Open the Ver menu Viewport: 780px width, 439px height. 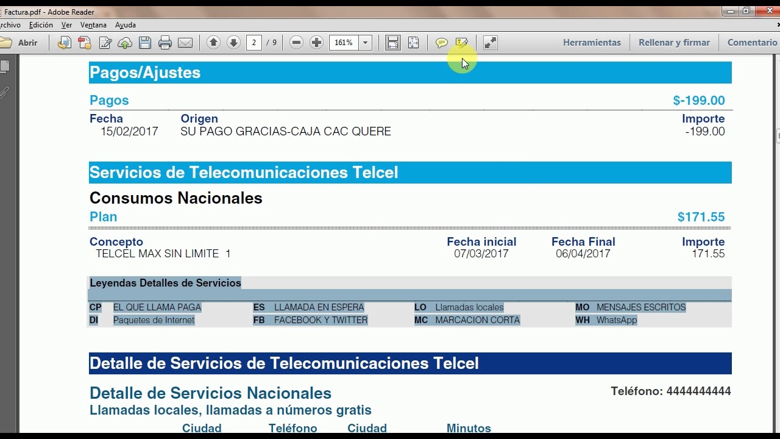point(67,25)
